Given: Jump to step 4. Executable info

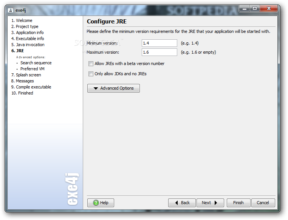Looking at the screenshot, I should [28, 39].
